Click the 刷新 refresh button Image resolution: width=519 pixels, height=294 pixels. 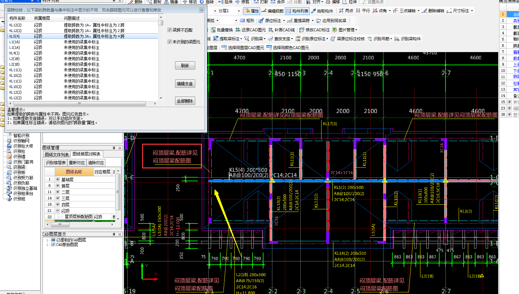(185, 66)
